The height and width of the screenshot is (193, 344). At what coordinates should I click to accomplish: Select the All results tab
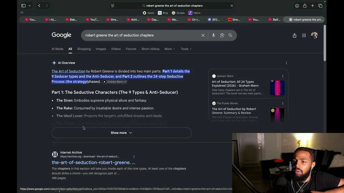70,49
